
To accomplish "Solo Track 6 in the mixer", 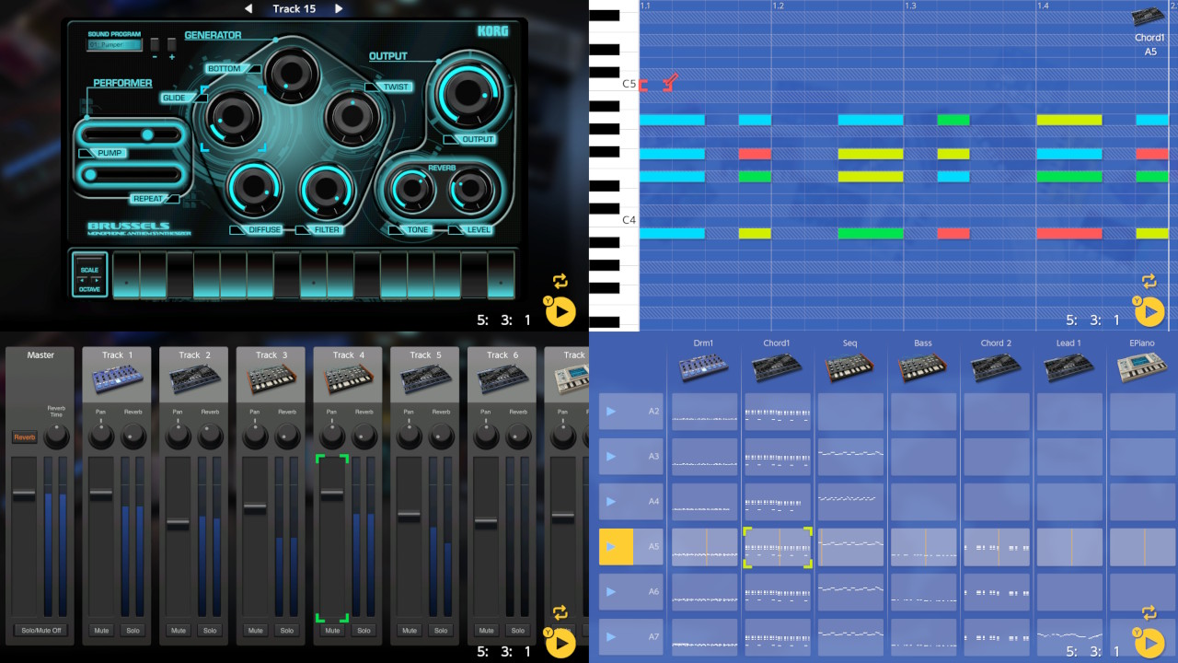I will coord(518,631).
